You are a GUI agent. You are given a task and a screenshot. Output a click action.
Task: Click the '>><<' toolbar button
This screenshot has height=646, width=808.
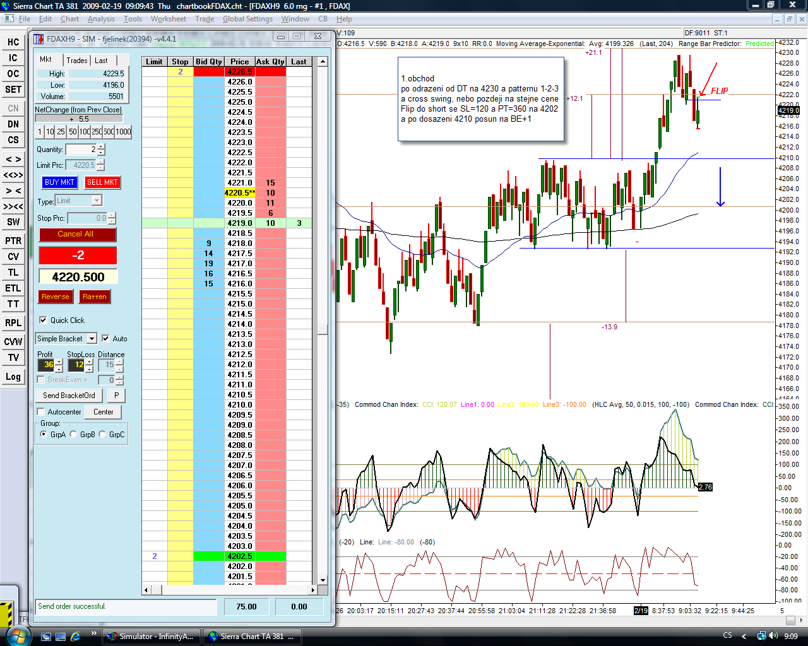pyautogui.click(x=13, y=206)
